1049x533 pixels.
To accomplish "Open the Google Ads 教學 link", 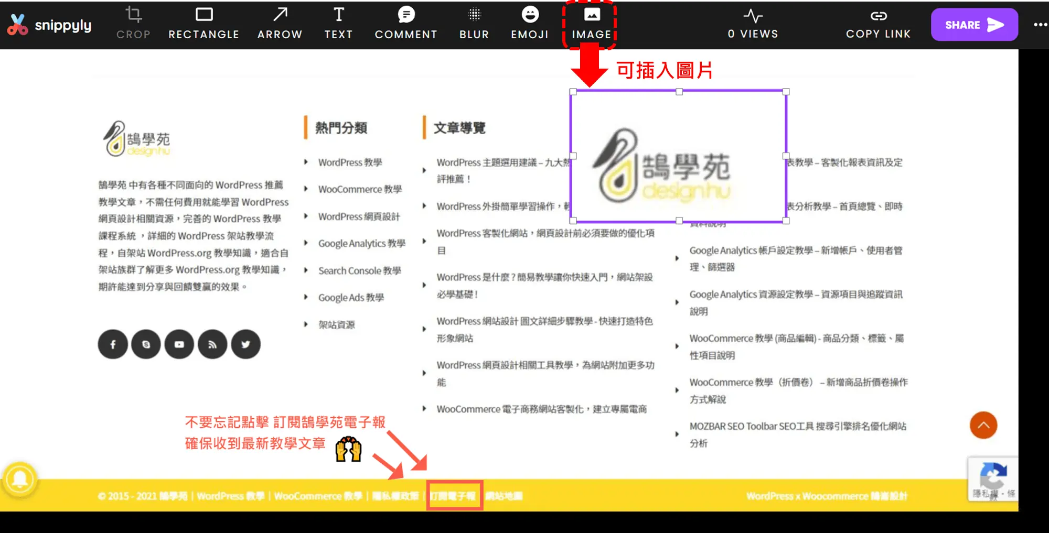I will (x=351, y=297).
